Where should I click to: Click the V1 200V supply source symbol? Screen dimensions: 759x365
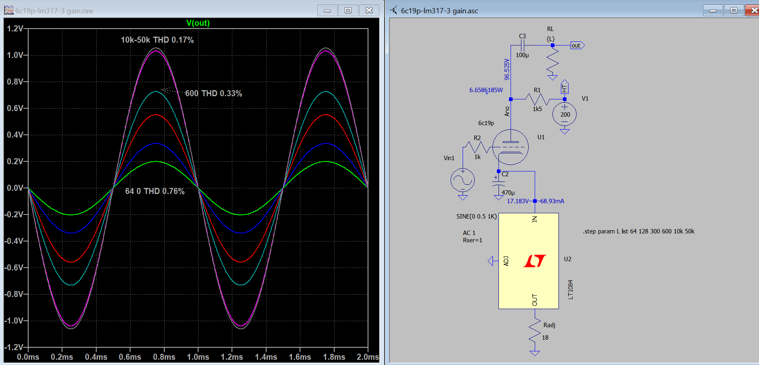(565, 115)
